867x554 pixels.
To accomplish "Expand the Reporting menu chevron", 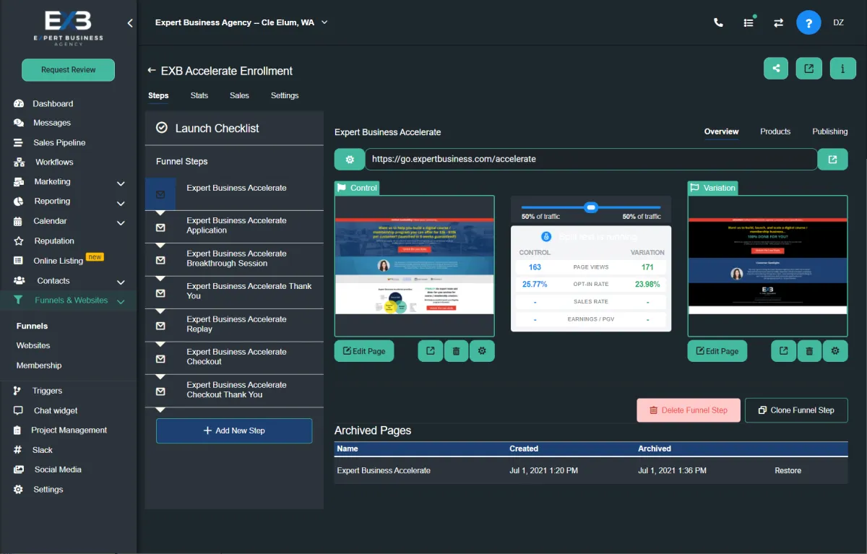I will coord(121,203).
